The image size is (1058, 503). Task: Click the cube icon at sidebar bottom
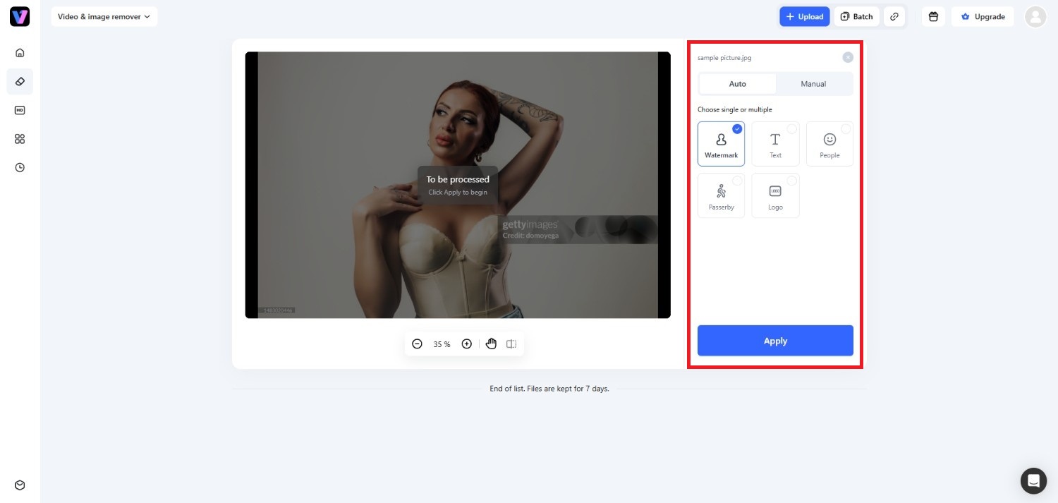[20, 485]
